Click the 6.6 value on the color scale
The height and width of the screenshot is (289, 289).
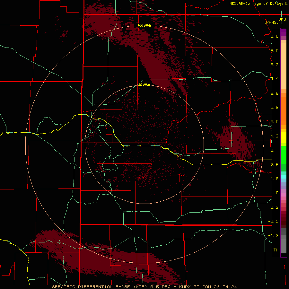pos(275,93)
